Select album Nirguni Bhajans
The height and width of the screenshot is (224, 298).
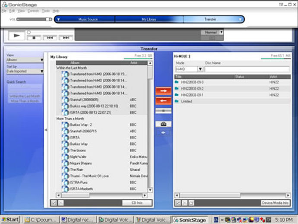pyautogui.click(x=81, y=163)
